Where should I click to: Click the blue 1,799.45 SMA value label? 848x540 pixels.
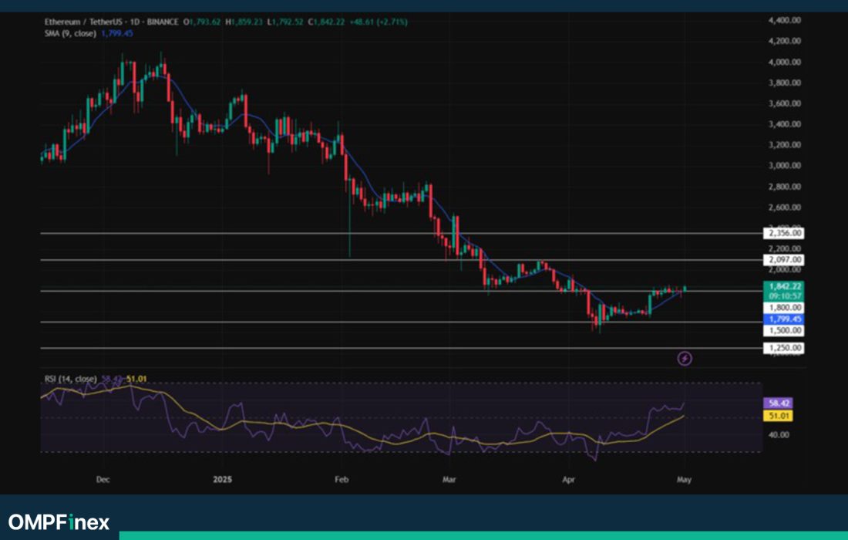point(783,319)
